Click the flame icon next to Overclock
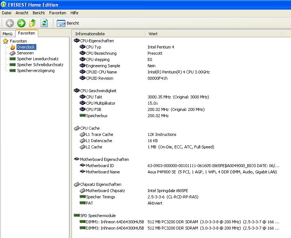Image resolution: width=291 pixels, height=238 pixels. point(12,47)
